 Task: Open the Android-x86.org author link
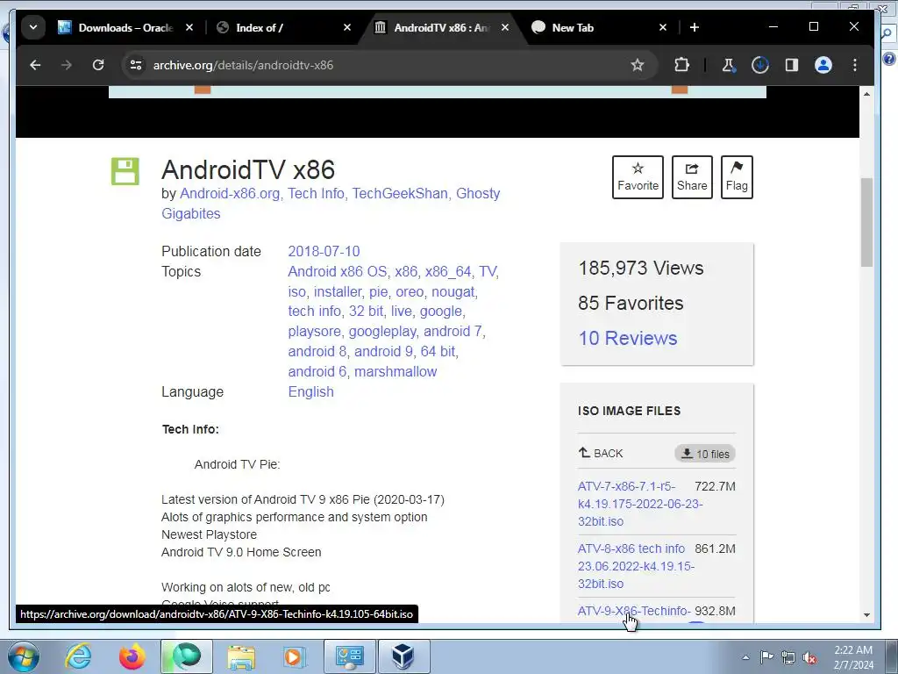pos(230,194)
